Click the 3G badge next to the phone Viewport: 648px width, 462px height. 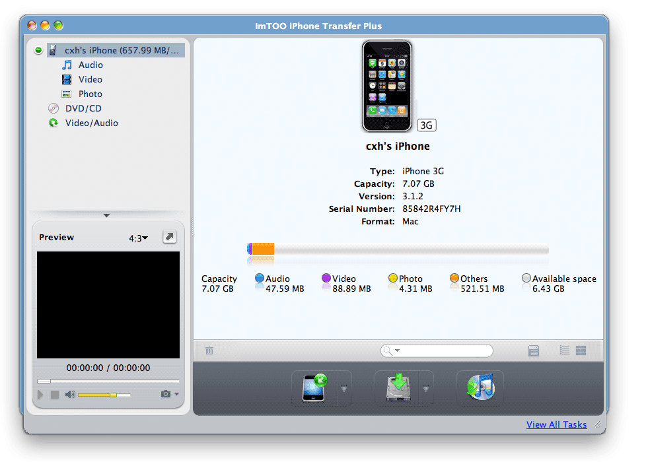click(x=427, y=125)
